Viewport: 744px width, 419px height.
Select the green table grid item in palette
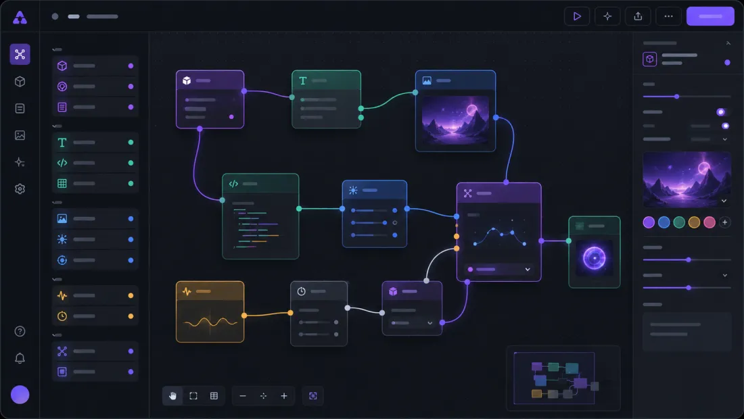coord(95,183)
